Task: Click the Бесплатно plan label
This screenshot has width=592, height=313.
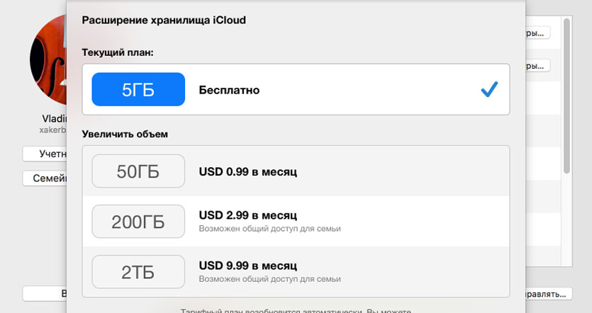Action: pos(229,90)
